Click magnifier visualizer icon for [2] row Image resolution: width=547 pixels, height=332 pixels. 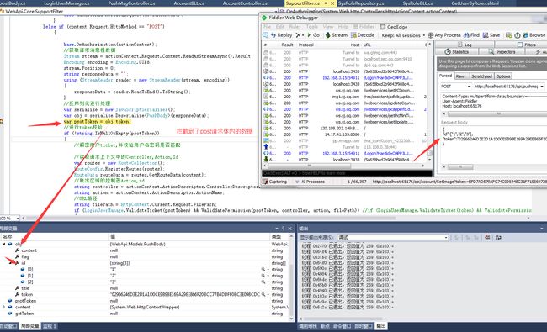[x=263, y=282]
